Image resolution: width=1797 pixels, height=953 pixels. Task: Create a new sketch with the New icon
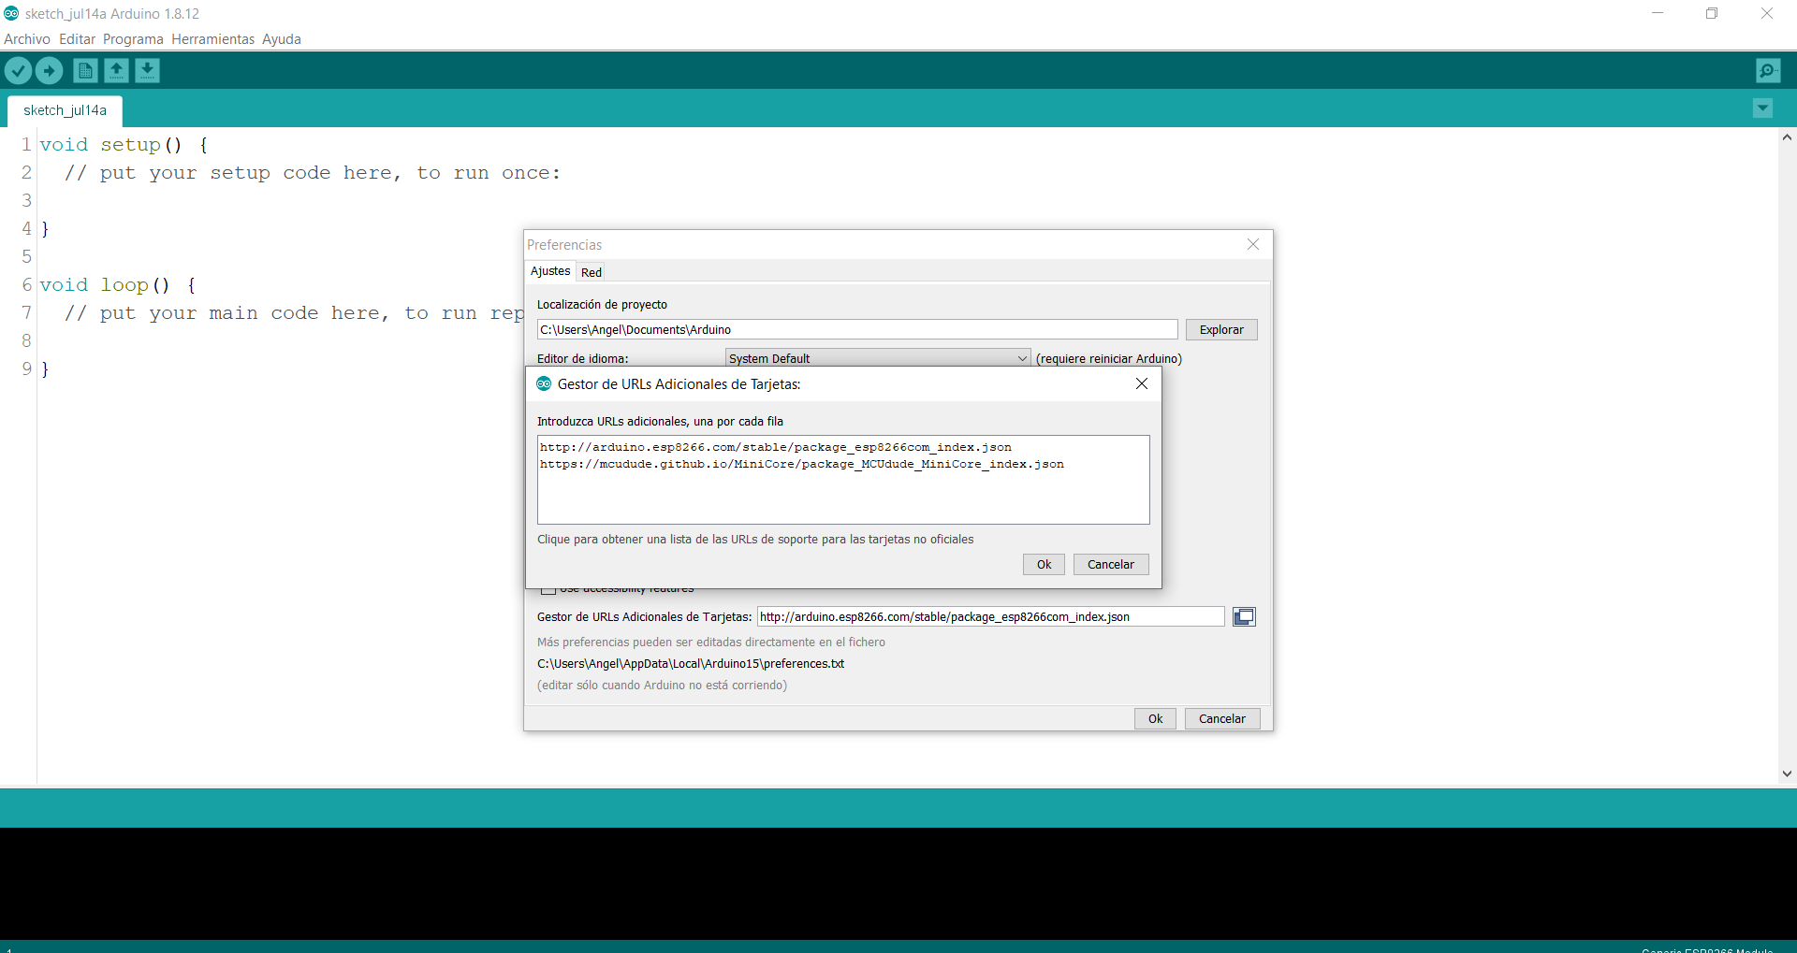tap(85, 70)
